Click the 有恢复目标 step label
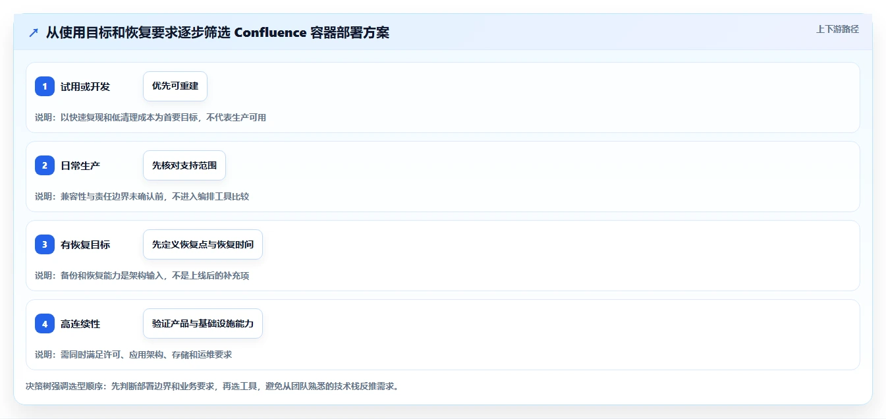 pos(85,245)
